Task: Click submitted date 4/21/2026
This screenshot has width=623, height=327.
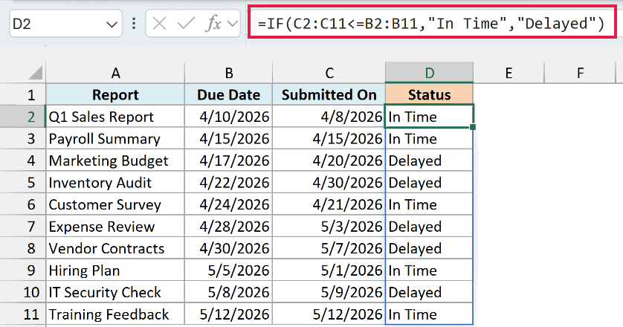Action: click(329, 204)
